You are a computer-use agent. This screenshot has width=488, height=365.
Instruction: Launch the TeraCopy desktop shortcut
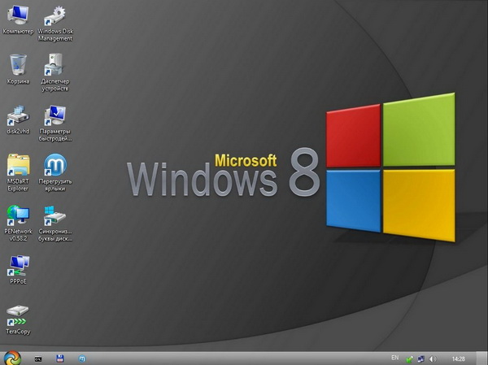coord(18,314)
